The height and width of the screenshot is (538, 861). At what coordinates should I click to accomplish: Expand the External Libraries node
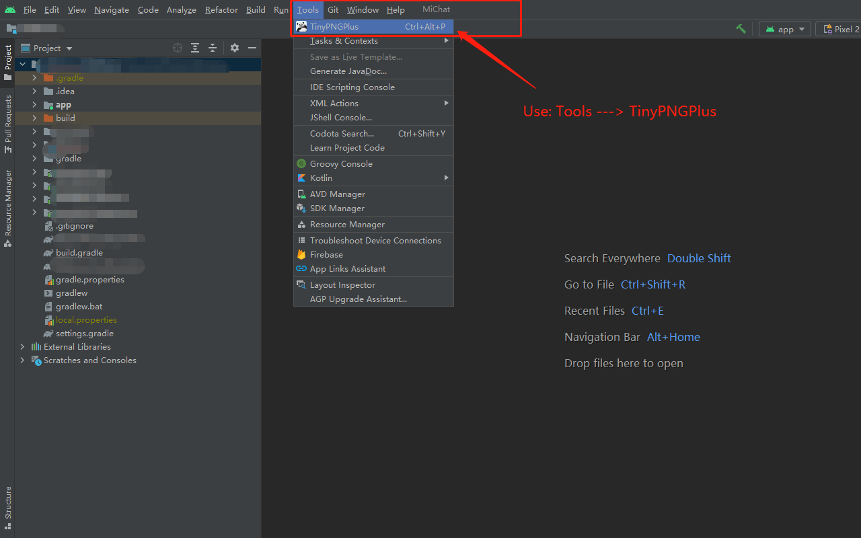pos(22,346)
